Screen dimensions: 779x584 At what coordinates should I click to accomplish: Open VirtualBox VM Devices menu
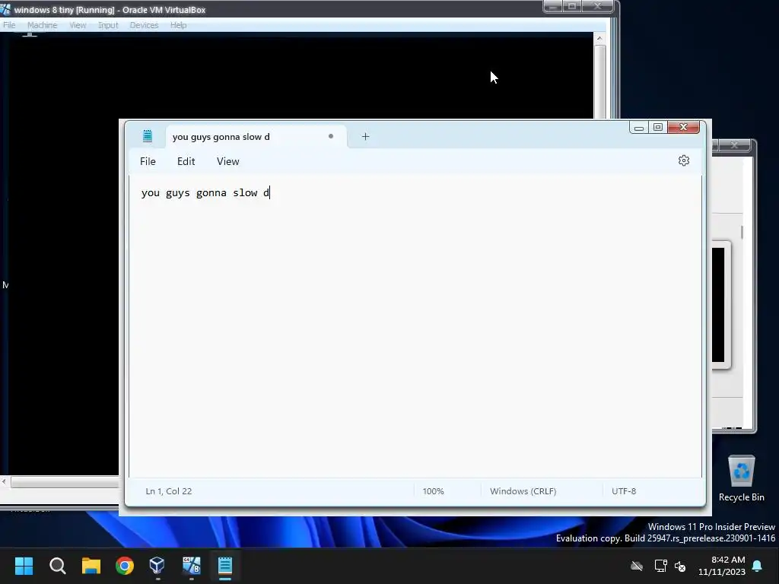point(144,25)
